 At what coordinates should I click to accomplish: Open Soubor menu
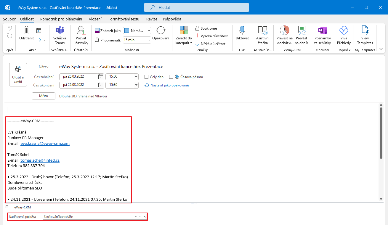9,19
